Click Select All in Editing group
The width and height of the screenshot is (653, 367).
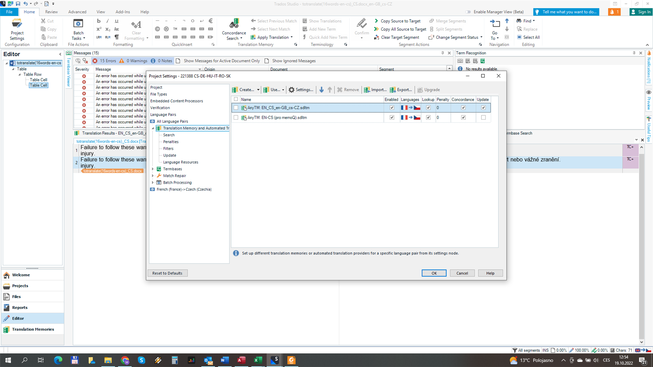point(528,37)
